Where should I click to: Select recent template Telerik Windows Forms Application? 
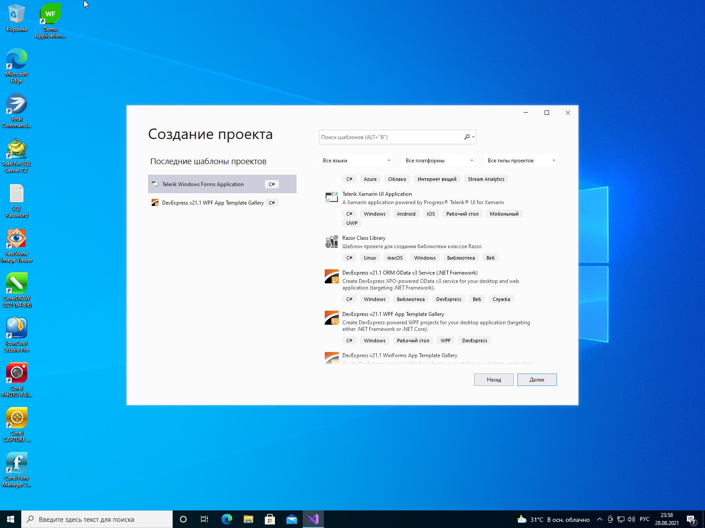click(222, 184)
